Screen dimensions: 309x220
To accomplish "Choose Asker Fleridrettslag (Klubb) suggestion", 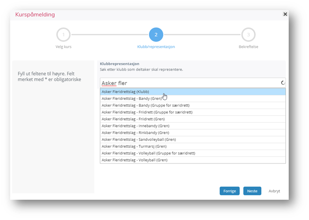I will tap(192, 92).
